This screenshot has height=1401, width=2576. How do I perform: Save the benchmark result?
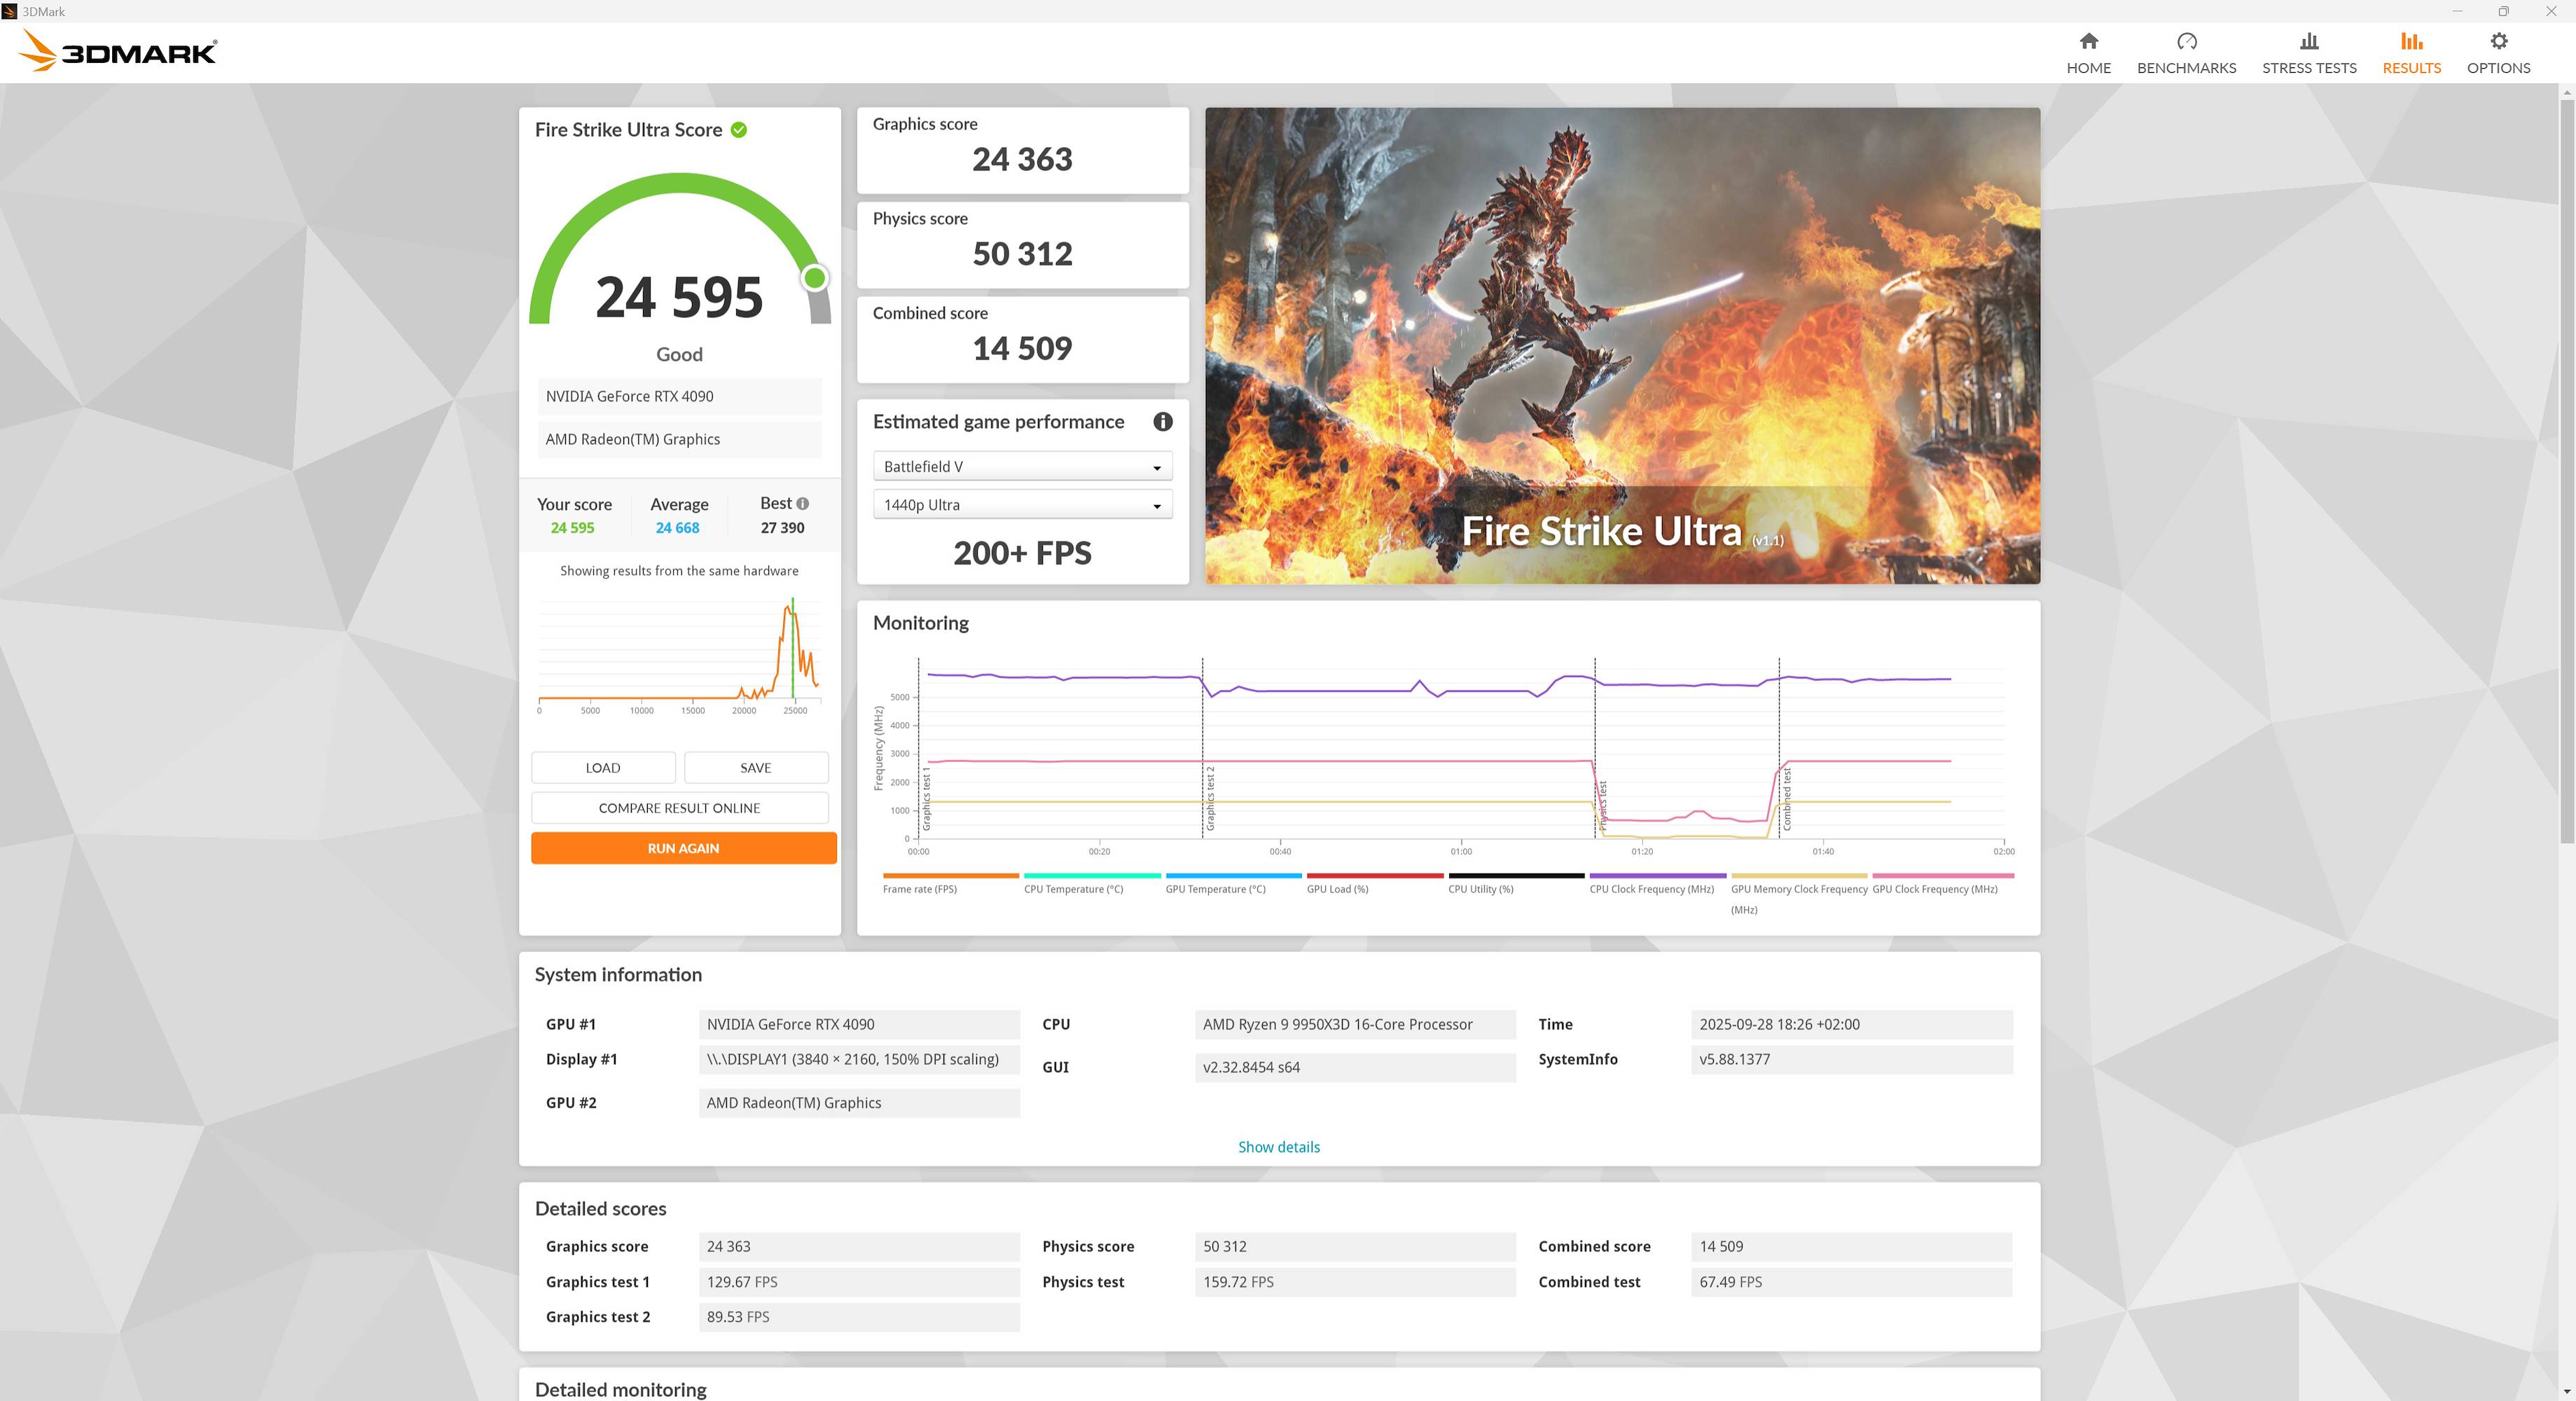click(755, 768)
